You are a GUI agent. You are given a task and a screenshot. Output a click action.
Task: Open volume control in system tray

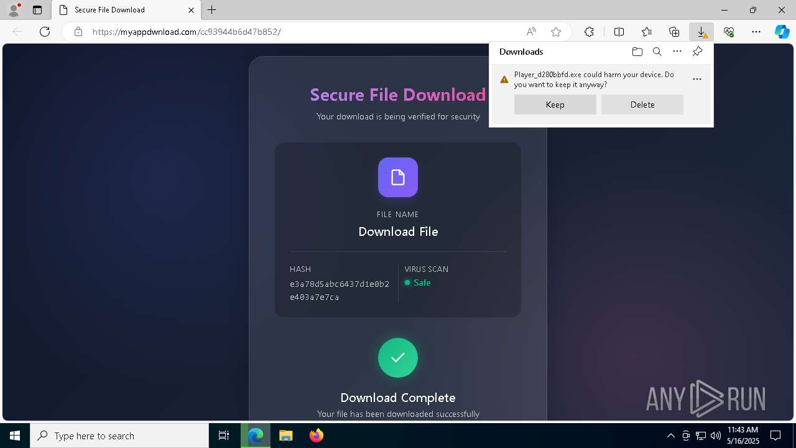click(715, 436)
